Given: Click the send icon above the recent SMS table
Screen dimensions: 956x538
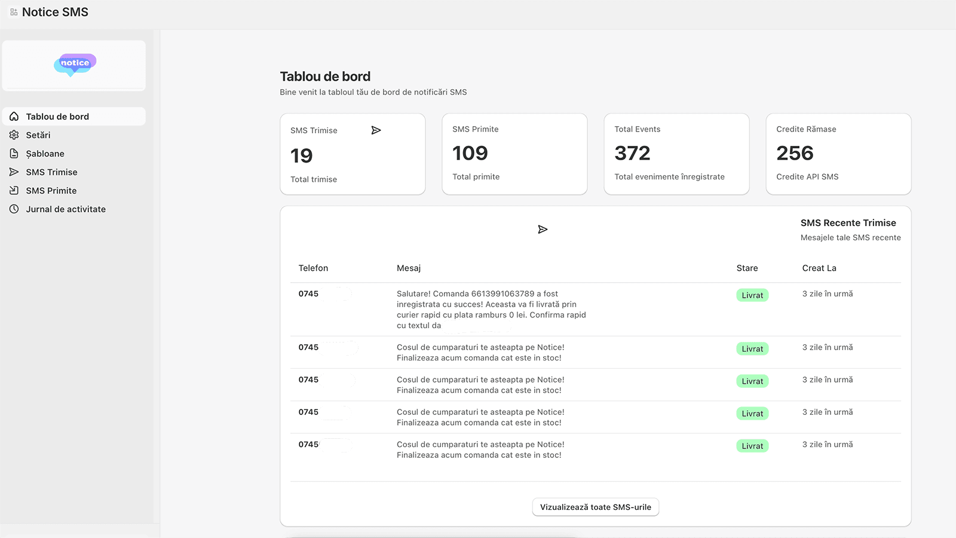Looking at the screenshot, I should (x=543, y=230).
